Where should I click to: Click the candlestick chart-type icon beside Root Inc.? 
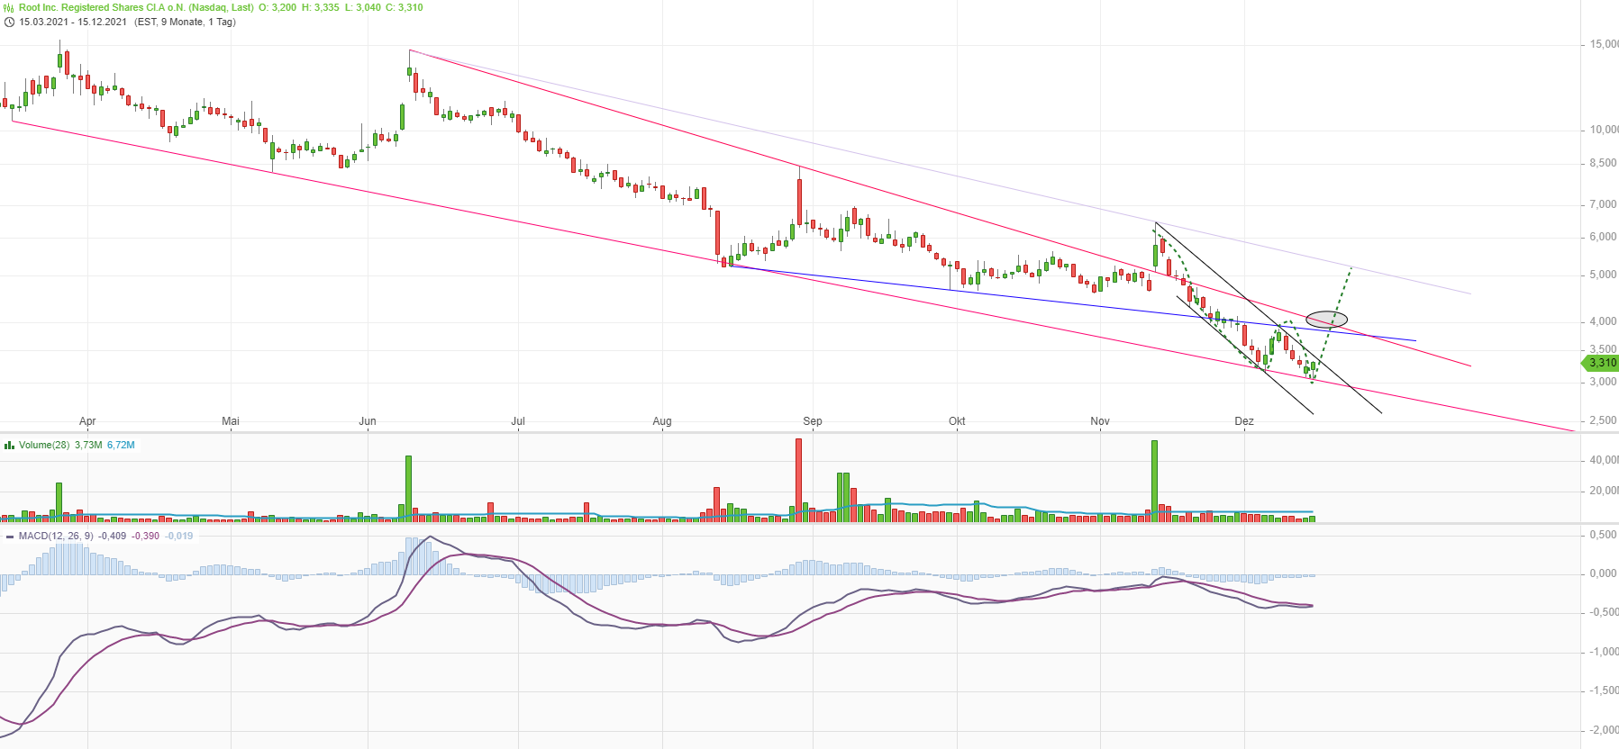pos(9,7)
